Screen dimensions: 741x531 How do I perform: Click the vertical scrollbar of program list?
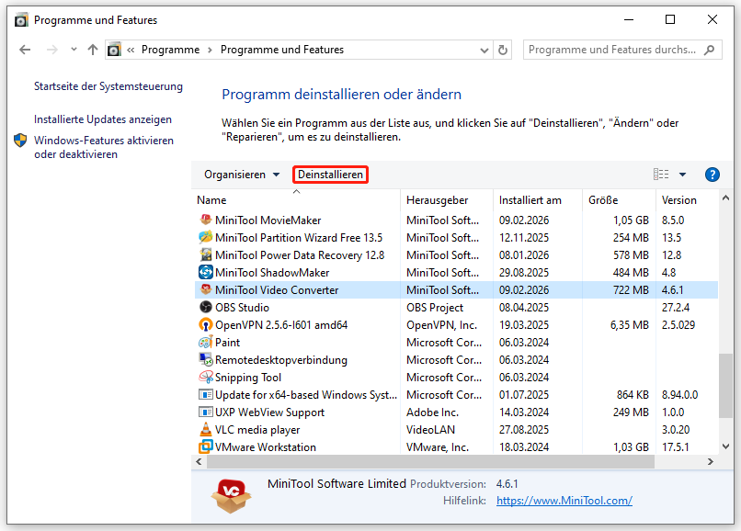726,386
